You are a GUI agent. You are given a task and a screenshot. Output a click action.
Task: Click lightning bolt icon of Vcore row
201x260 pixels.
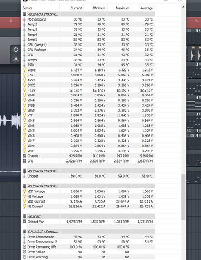click(x=25, y=70)
